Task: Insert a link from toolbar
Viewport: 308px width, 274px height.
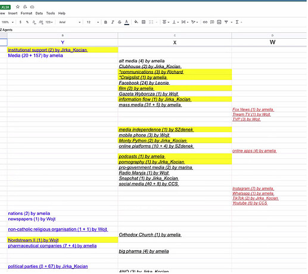Action: [205, 22]
